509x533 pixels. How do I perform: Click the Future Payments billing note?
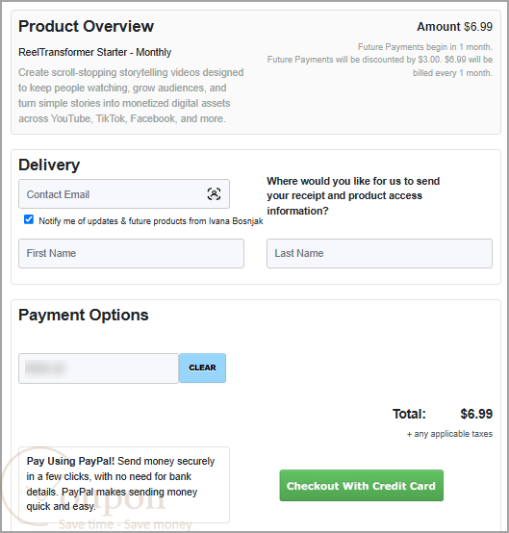380,60
